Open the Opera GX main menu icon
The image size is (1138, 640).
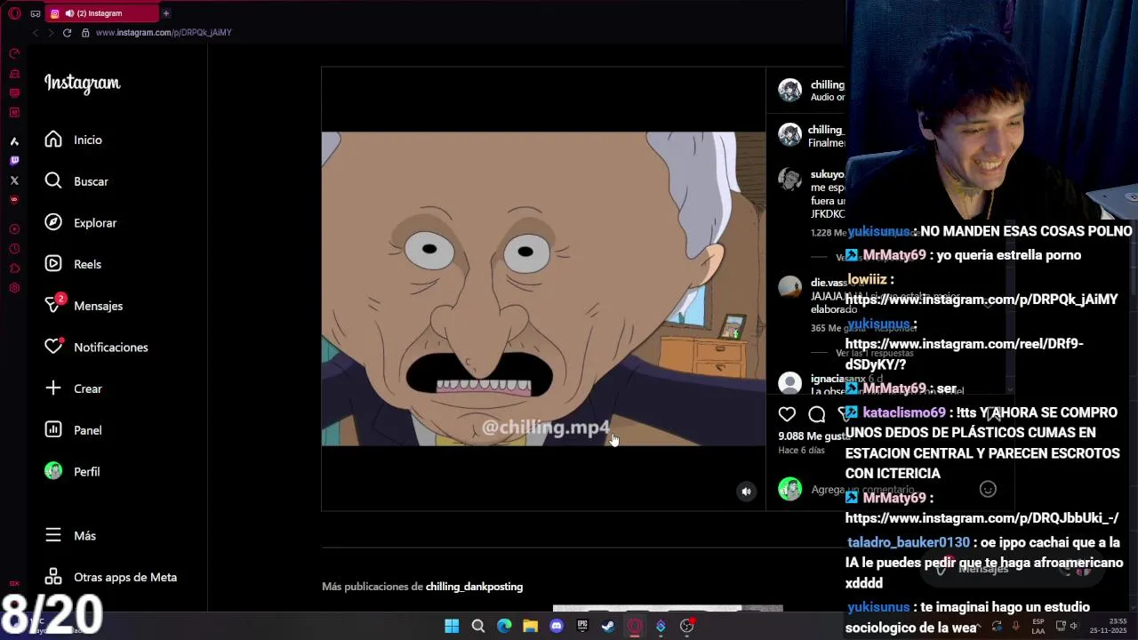coord(14,13)
